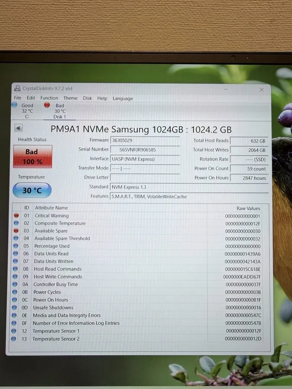Click the Total Host Reads value 632 GB
Image resolution: width=292 pixels, height=389 pixels.
pos(249,140)
